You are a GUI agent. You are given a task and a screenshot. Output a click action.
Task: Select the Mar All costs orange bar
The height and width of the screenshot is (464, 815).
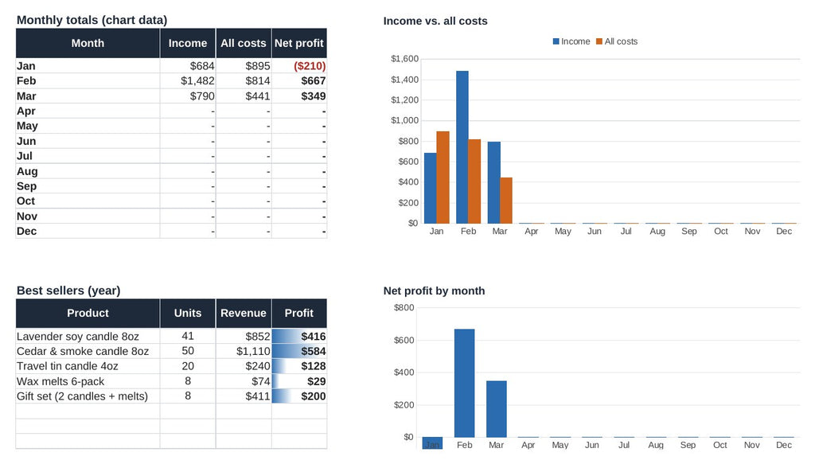click(506, 201)
